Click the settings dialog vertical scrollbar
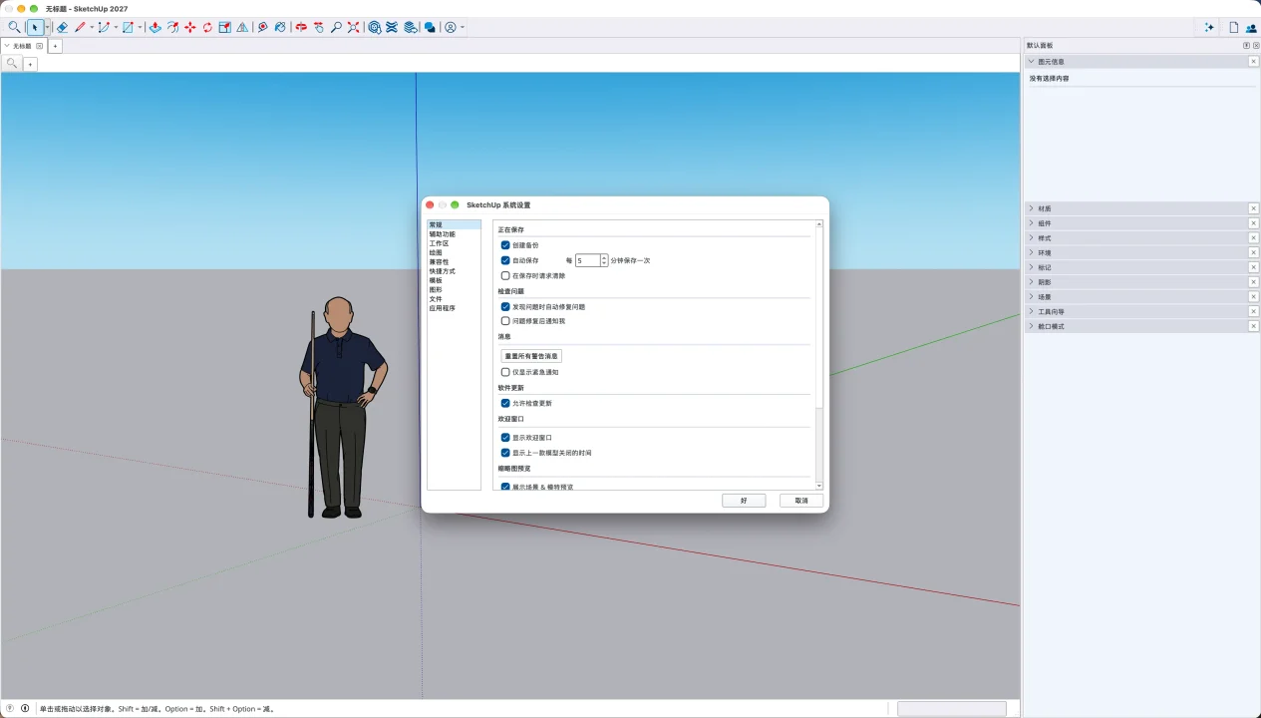The height and width of the screenshot is (718, 1261). pos(819,355)
